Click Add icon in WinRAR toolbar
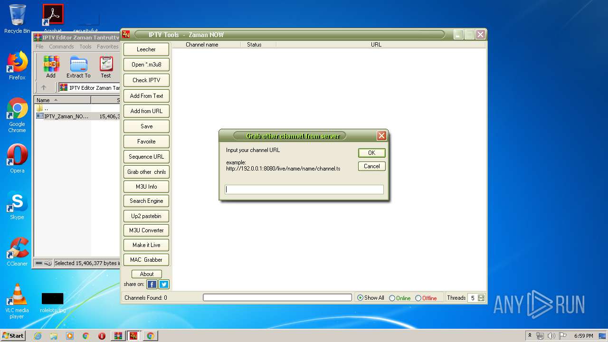The image size is (608, 342). pyautogui.click(x=51, y=67)
